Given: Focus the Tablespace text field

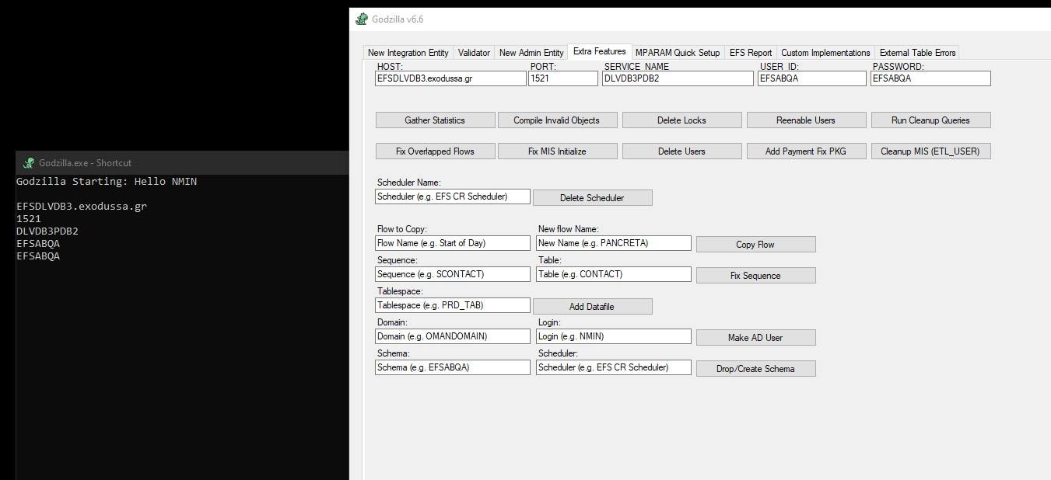Looking at the screenshot, I should coord(452,305).
